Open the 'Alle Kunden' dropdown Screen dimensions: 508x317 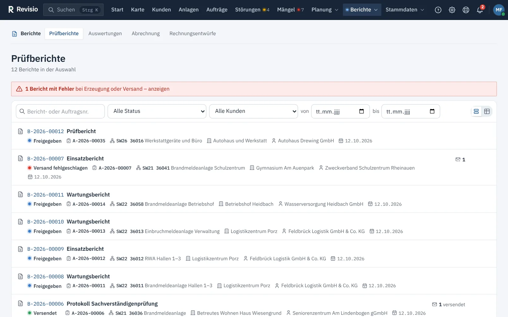[x=253, y=111]
